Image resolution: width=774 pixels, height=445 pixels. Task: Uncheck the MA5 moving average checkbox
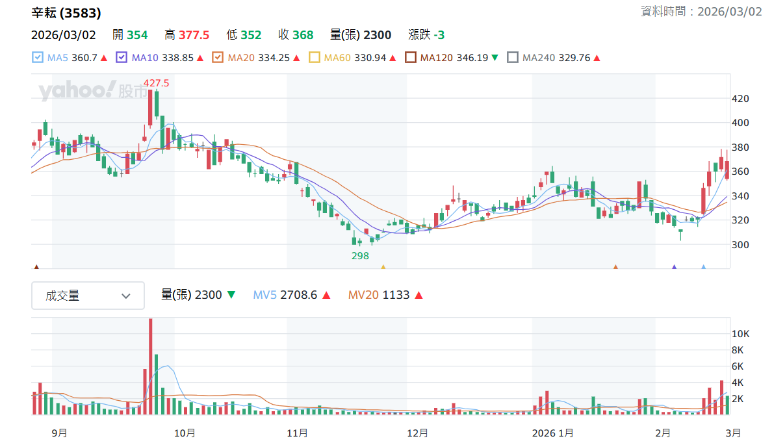click(x=38, y=58)
